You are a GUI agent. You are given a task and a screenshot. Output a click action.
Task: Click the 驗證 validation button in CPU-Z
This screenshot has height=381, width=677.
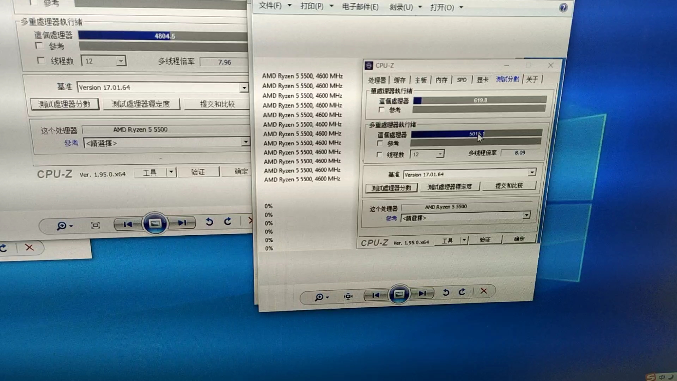click(486, 240)
